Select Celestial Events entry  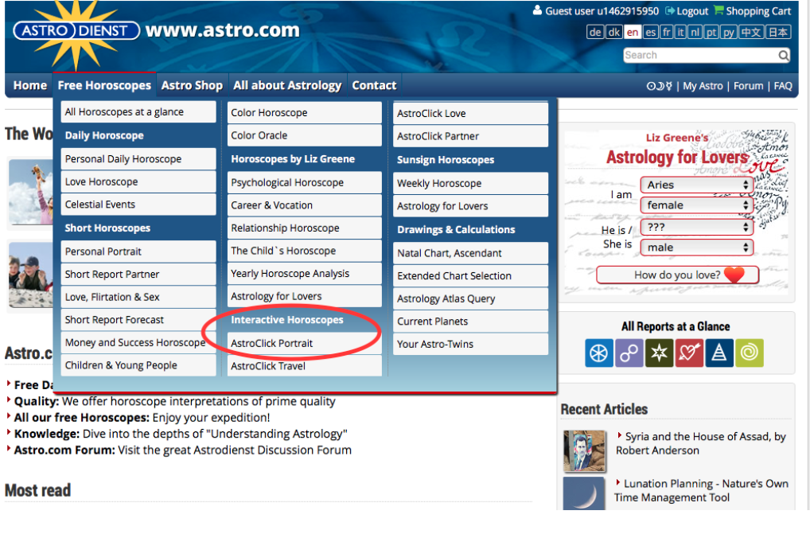point(138,205)
